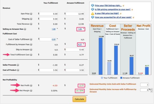Click Amazon Fulfillment Item Price field showing 12.99
The image size is (154, 104).
(x=75, y=14)
